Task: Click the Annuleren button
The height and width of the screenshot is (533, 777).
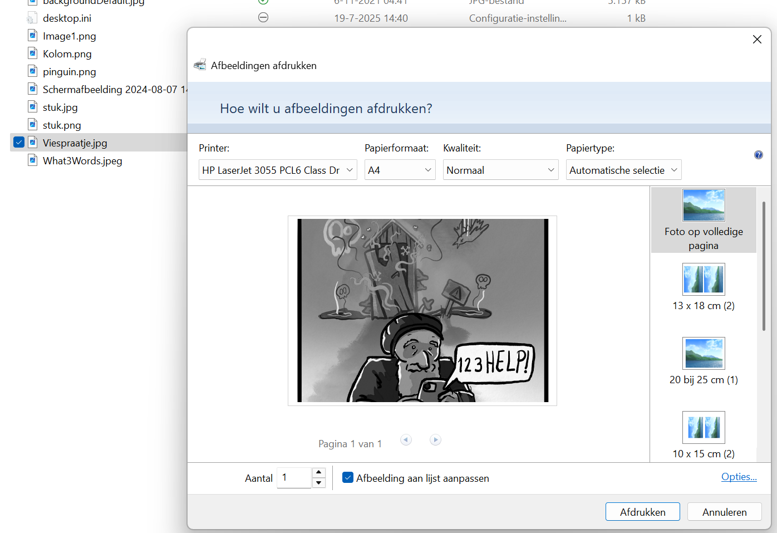Action: pyautogui.click(x=724, y=511)
